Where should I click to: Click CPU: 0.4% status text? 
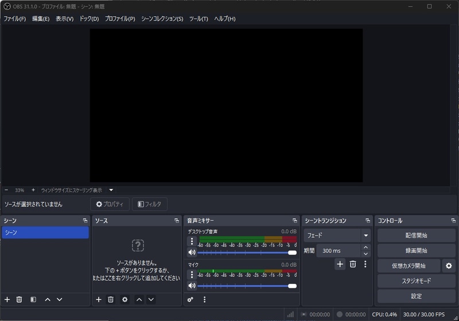(x=384, y=315)
